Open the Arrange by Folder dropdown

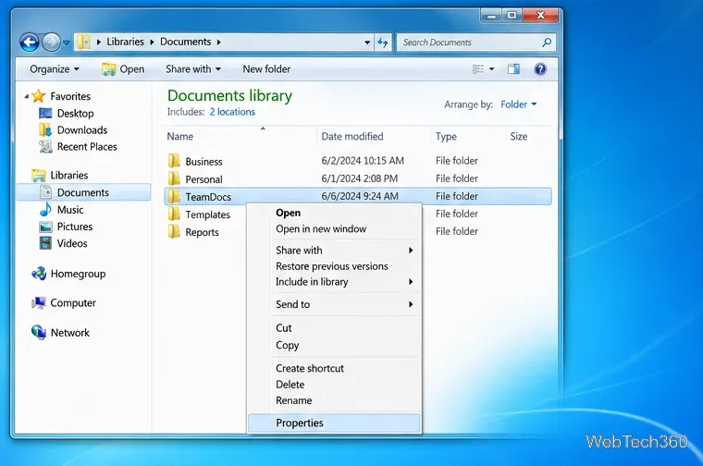(519, 104)
